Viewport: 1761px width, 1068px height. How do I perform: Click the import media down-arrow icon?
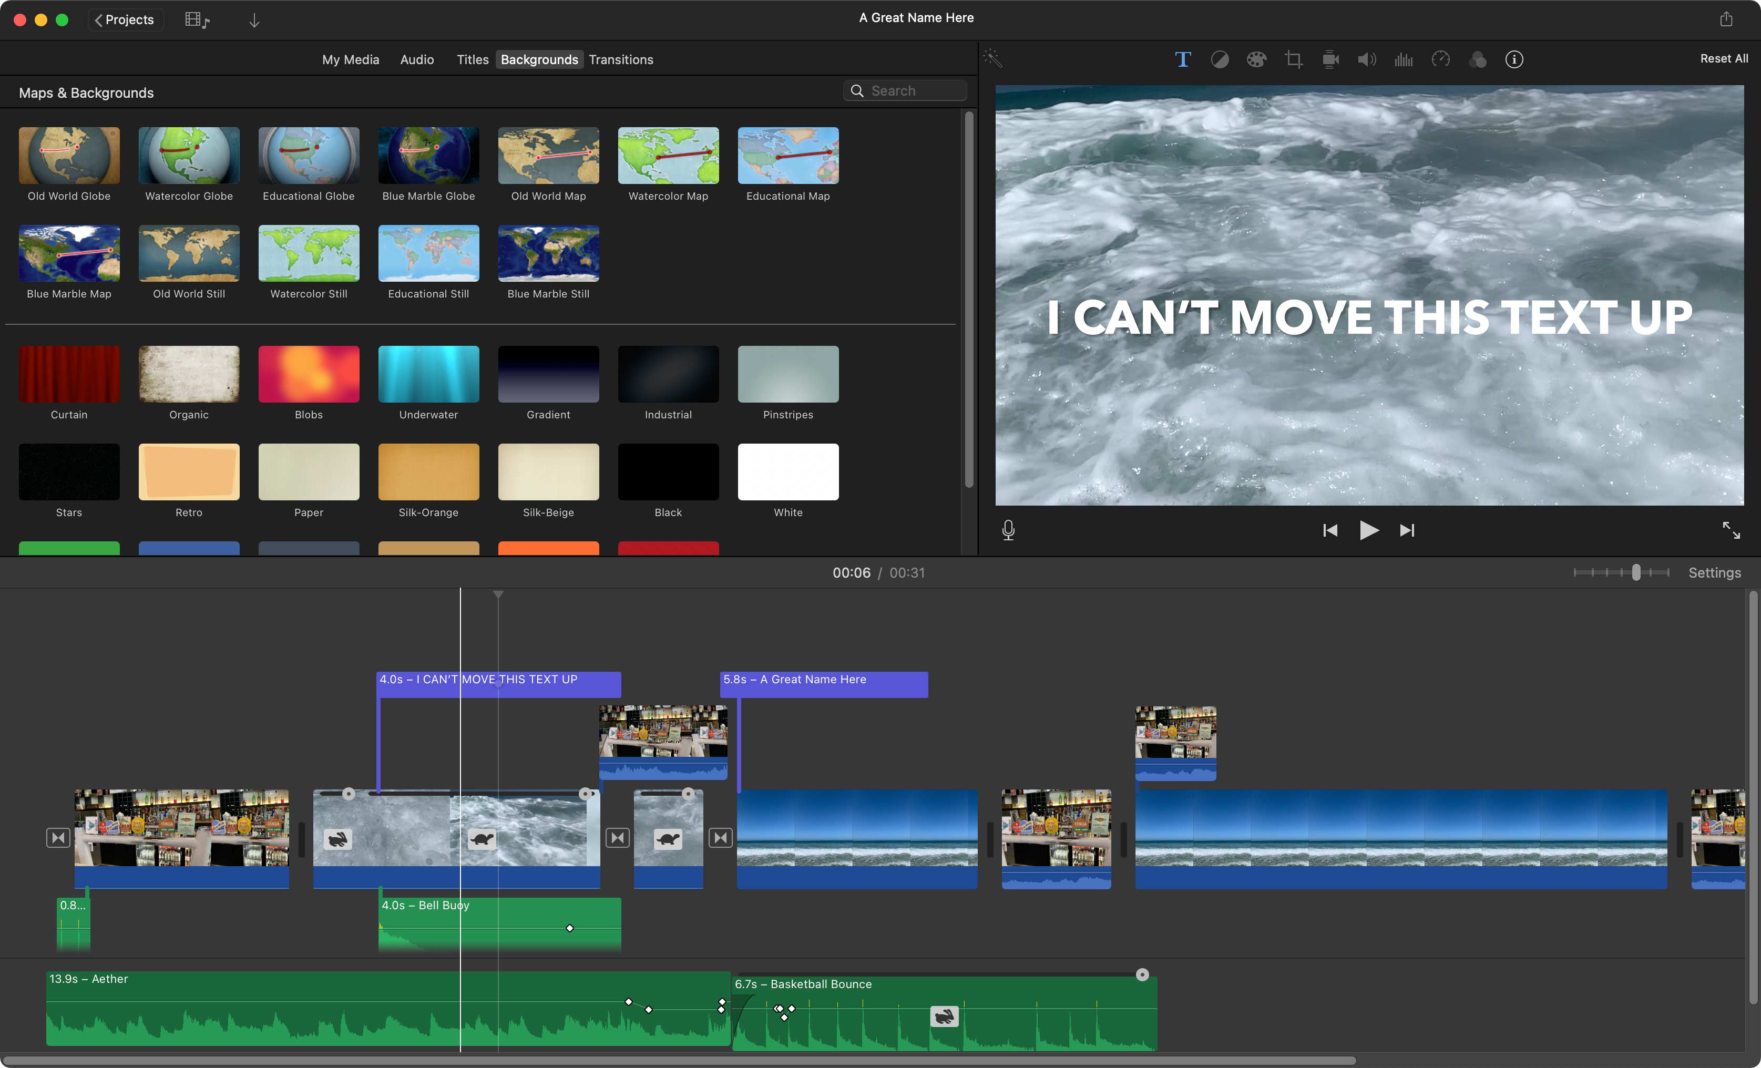point(254,20)
